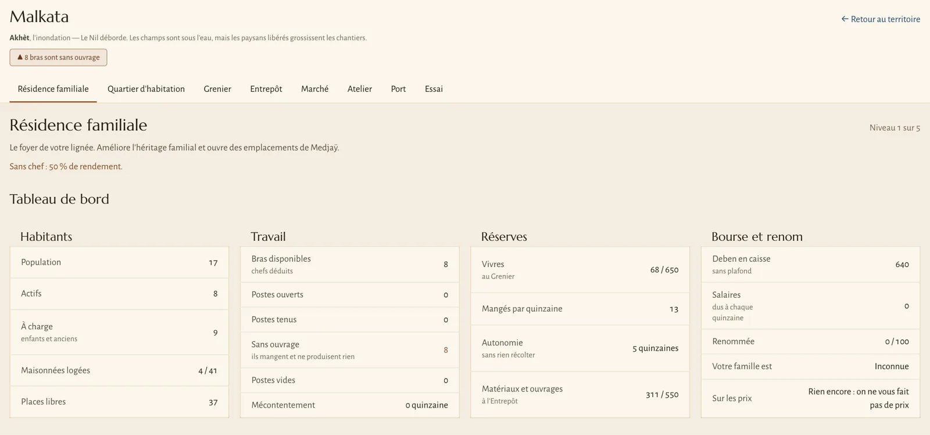Click the 'À charge' row
930x435 pixels.
[x=119, y=332]
